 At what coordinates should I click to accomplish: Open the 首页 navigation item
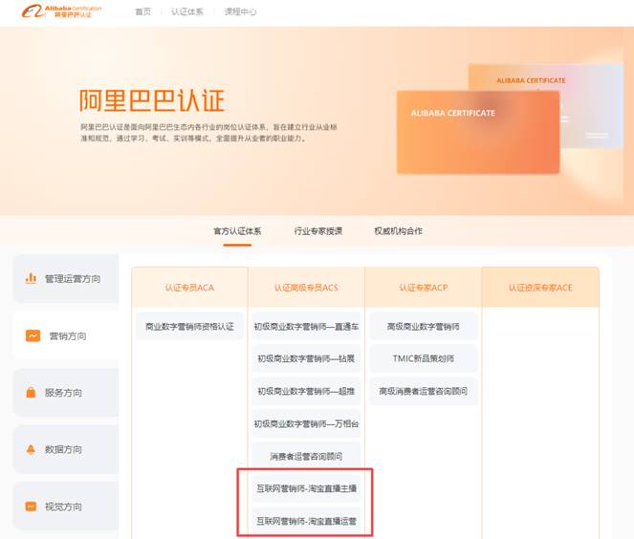[x=142, y=11]
